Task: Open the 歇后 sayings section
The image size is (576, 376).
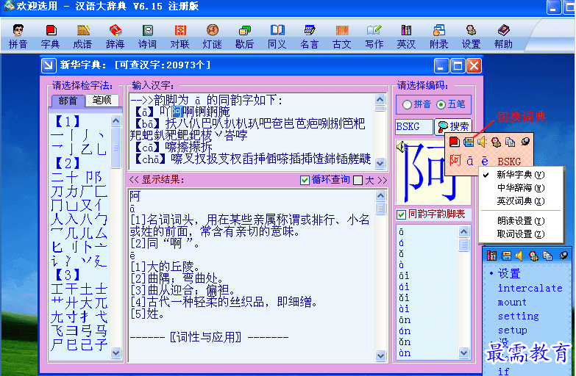Action: click(x=244, y=37)
